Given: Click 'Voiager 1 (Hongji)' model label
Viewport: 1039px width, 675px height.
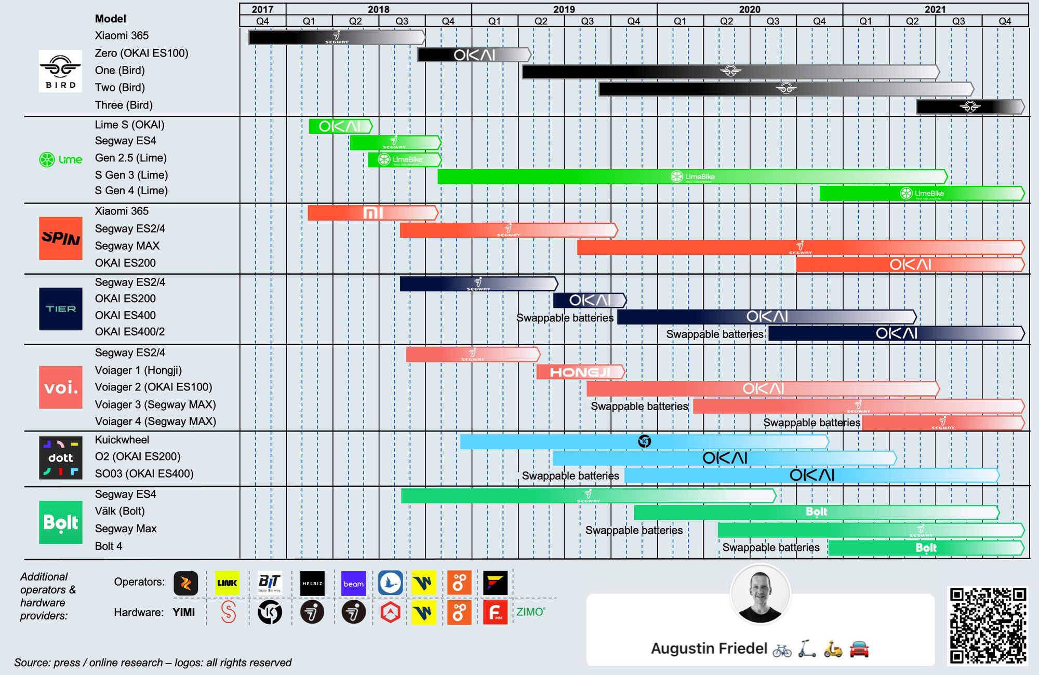Looking at the screenshot, I should coord(138,370).
